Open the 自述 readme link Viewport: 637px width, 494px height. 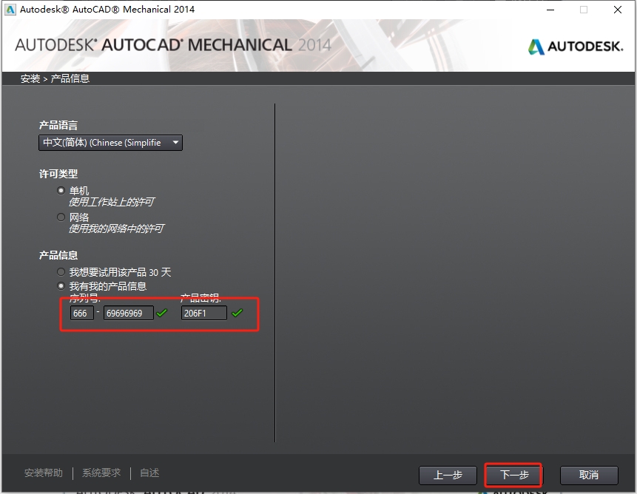(x=149, y=473)
